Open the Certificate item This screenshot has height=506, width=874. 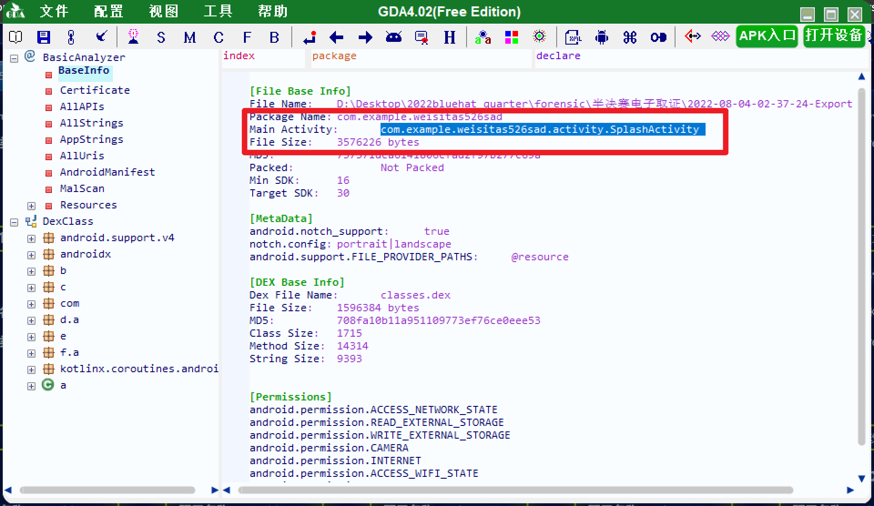click(95, 90)
